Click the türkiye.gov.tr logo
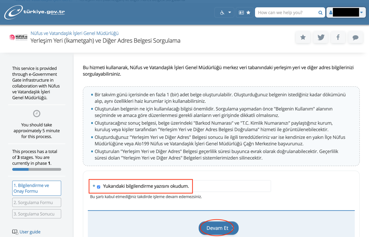This screenshot has width=369, height=237. (x=35, y=13)
